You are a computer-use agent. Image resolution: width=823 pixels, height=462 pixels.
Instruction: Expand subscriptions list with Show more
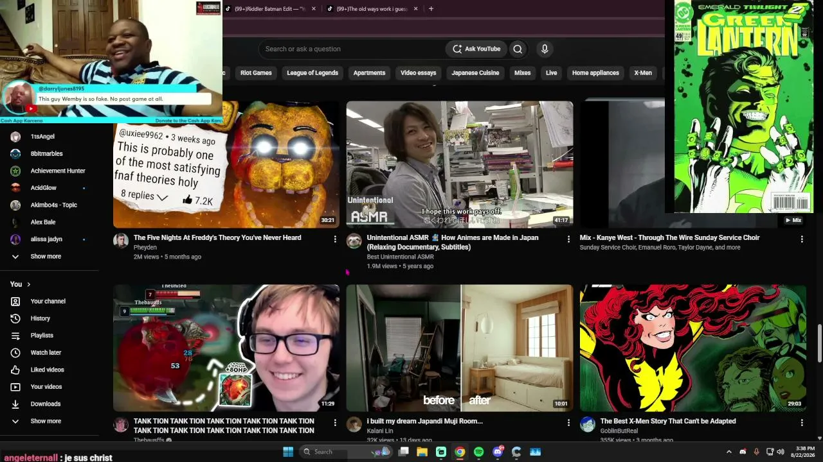46,257
